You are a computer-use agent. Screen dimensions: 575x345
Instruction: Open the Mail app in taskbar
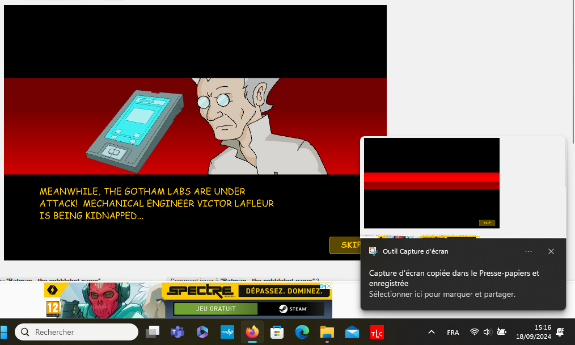pyautogui.click(x=352, y=332)
